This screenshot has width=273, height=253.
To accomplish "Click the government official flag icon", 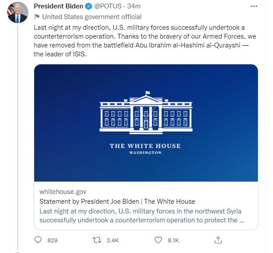I will click(37, 17).
